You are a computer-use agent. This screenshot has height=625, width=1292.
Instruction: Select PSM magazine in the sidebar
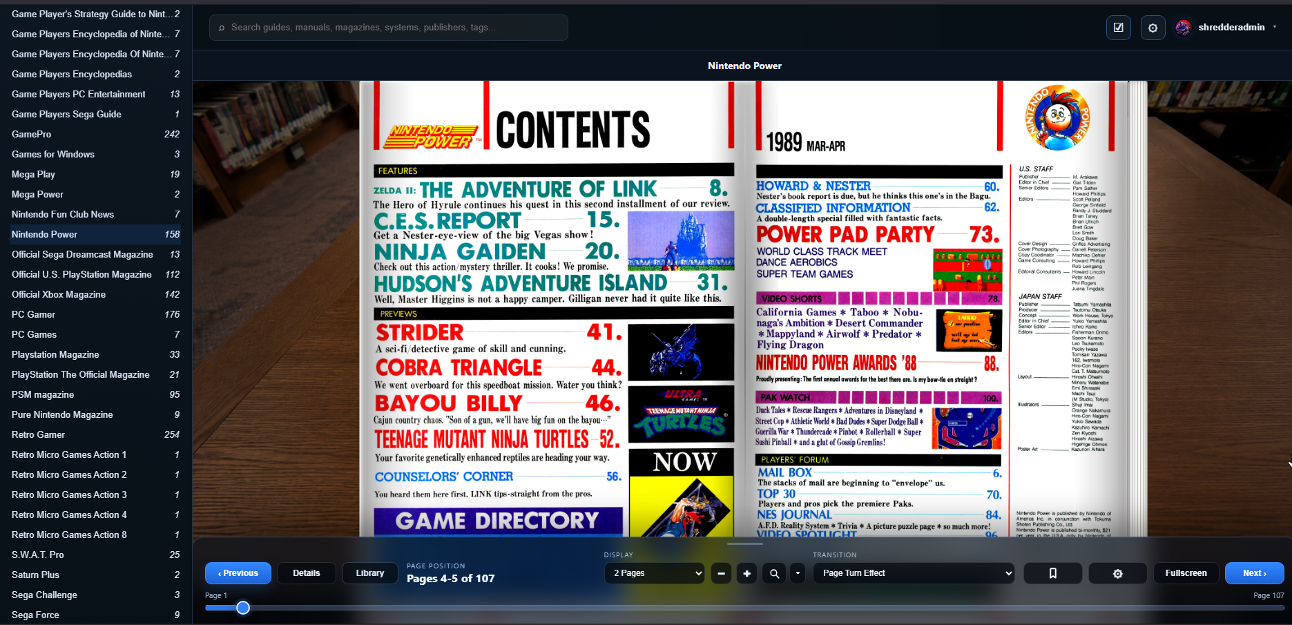coord(96,394)
